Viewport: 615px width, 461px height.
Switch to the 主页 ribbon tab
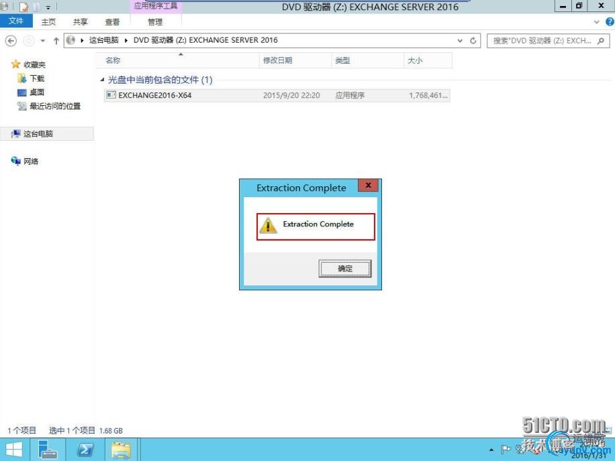pyautogui.click(x=48, y=22)
